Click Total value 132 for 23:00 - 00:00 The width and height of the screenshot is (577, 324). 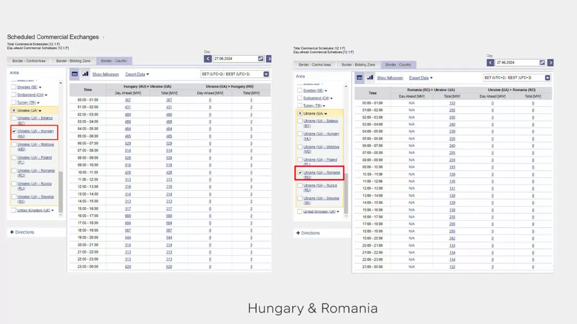452,267
